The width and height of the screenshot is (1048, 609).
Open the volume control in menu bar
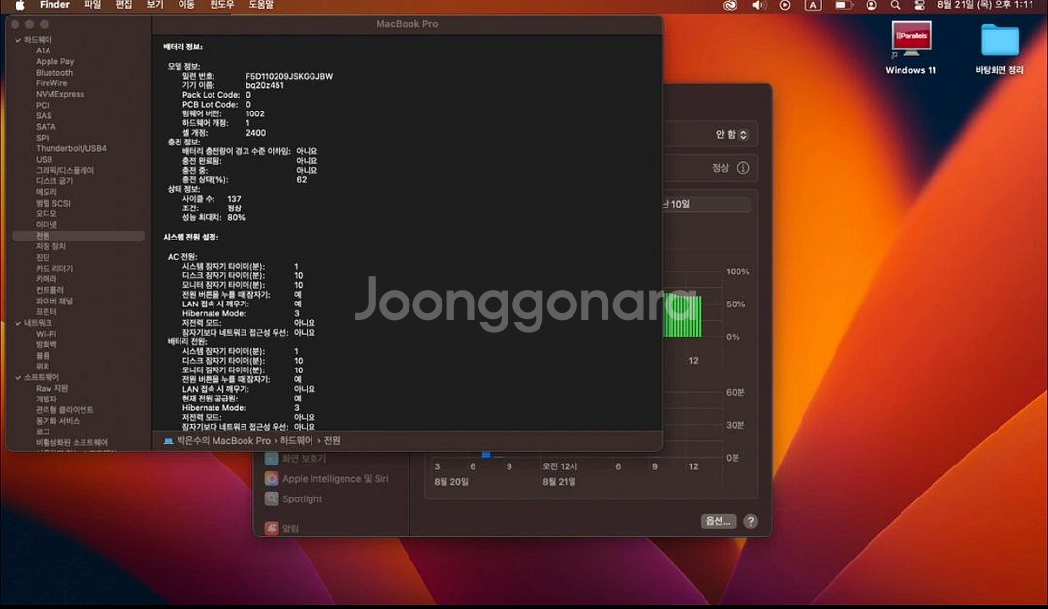coord(758,5)
